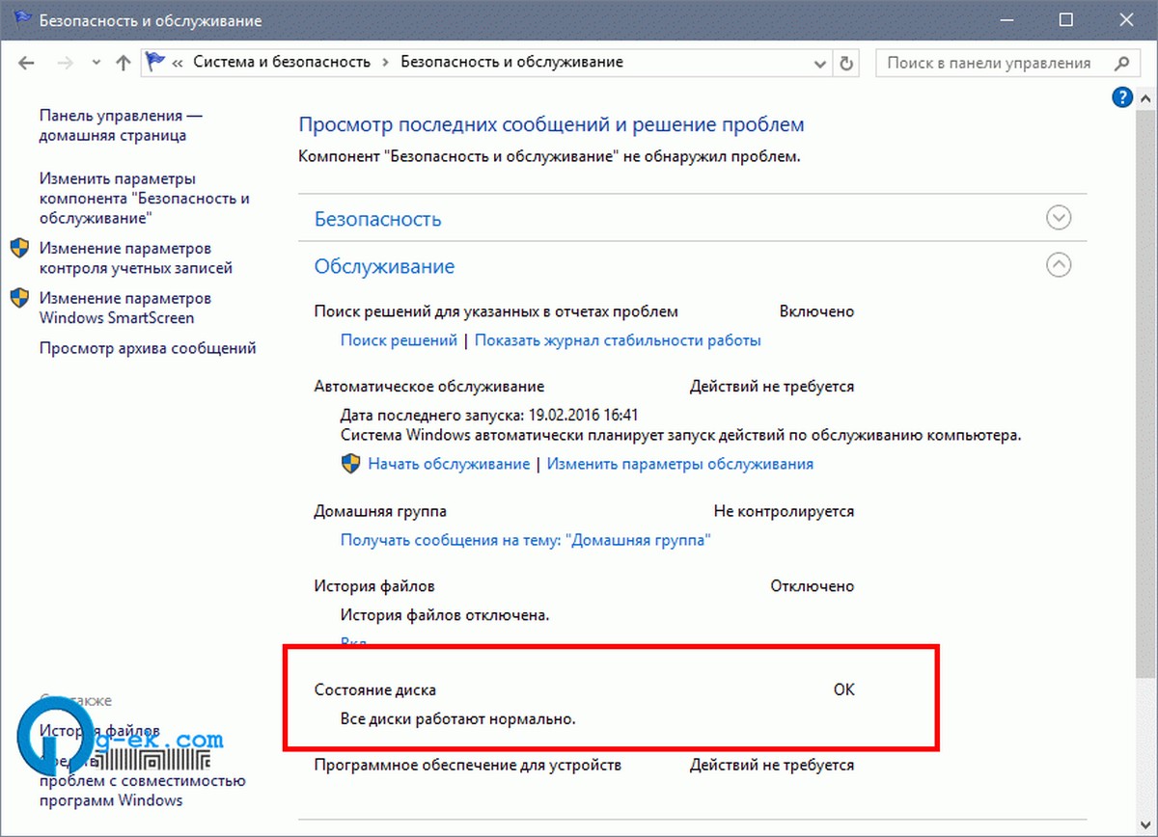Go back with the back arrow
This screenshot has width=1158, height=837.
pos(26,63)
